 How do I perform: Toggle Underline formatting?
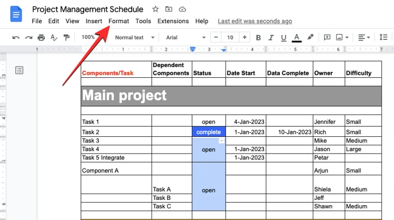pyautogui.click(x=283, y=37)
